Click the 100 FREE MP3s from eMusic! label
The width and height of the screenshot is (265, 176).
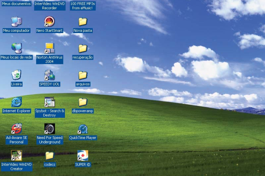83,6
